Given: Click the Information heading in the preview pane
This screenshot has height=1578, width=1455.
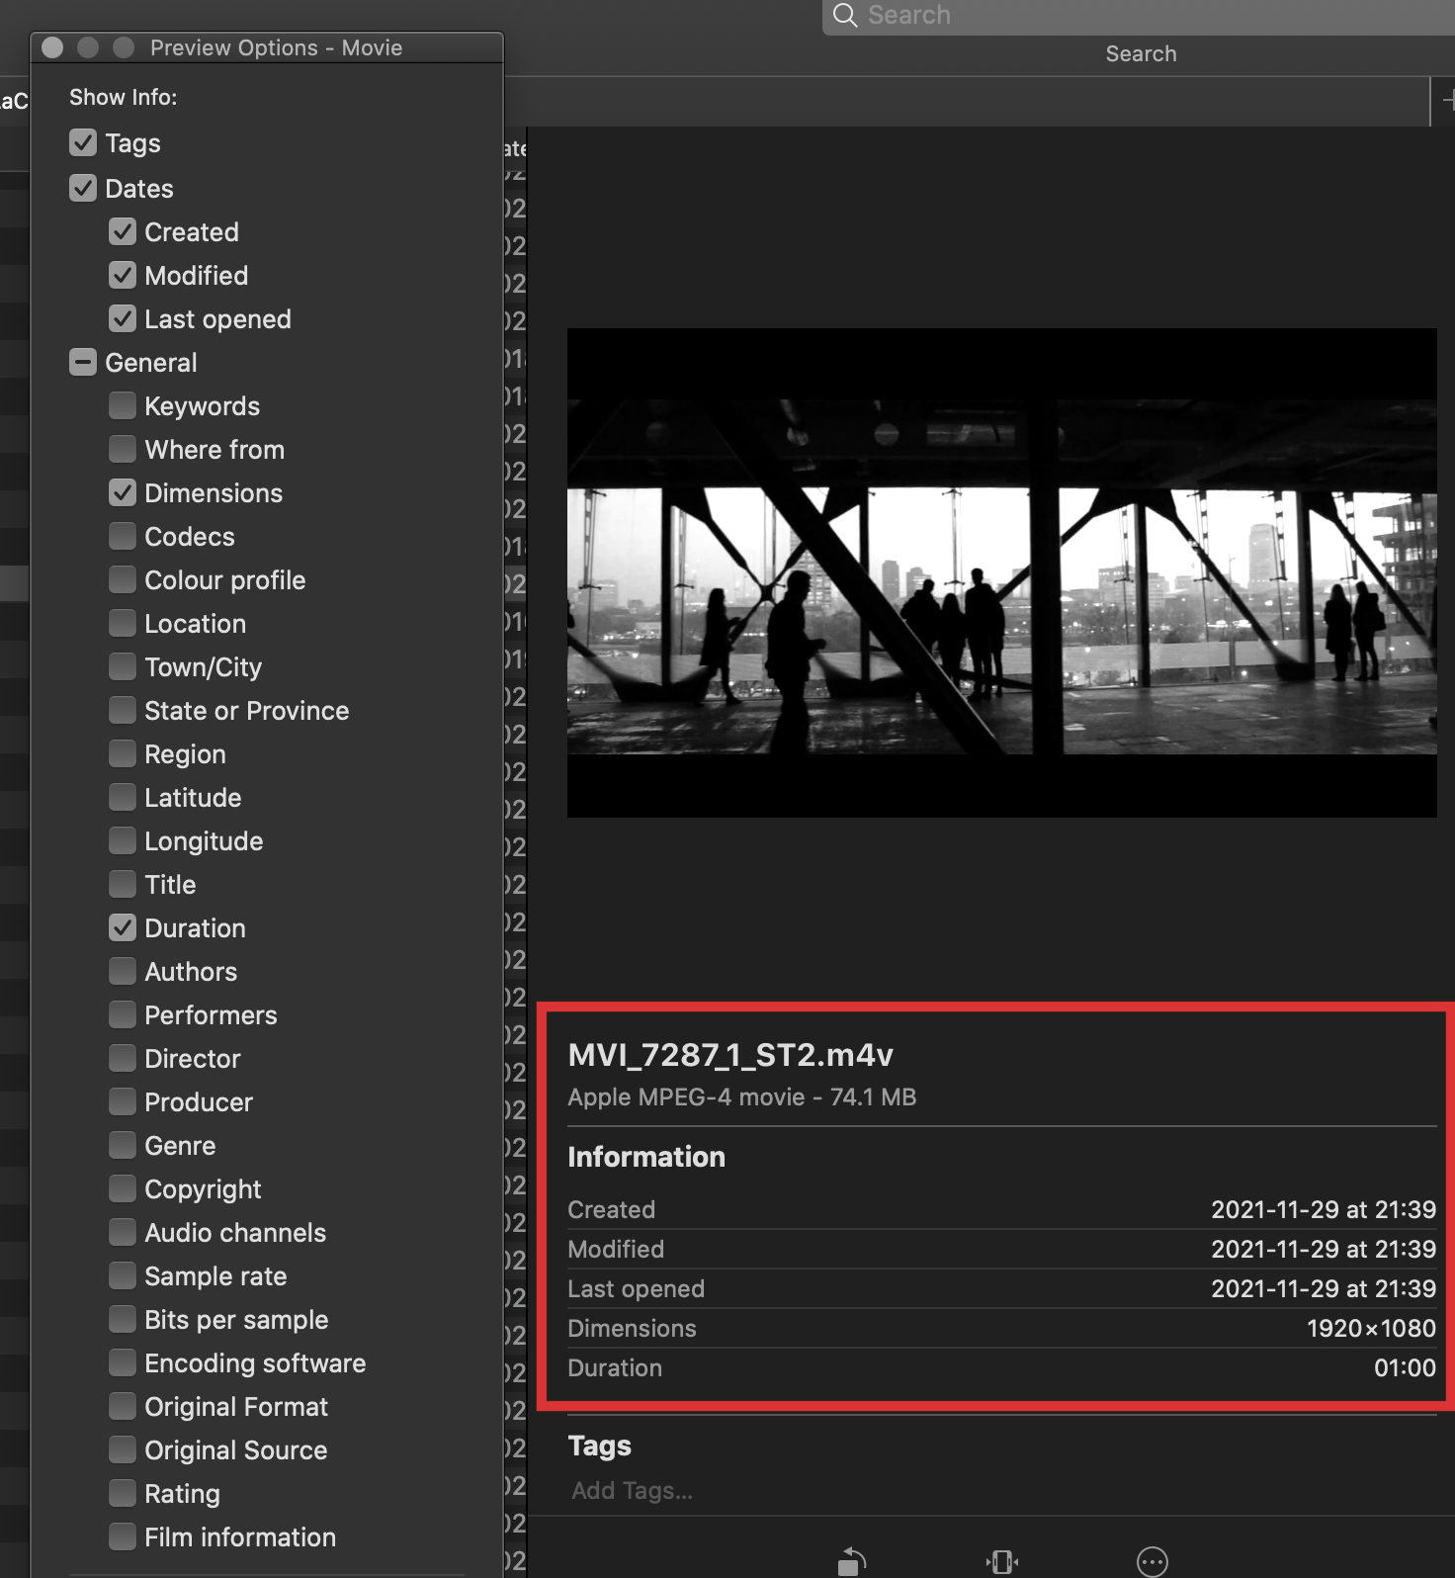Looking at the screenshot, I should (646, 1157).
